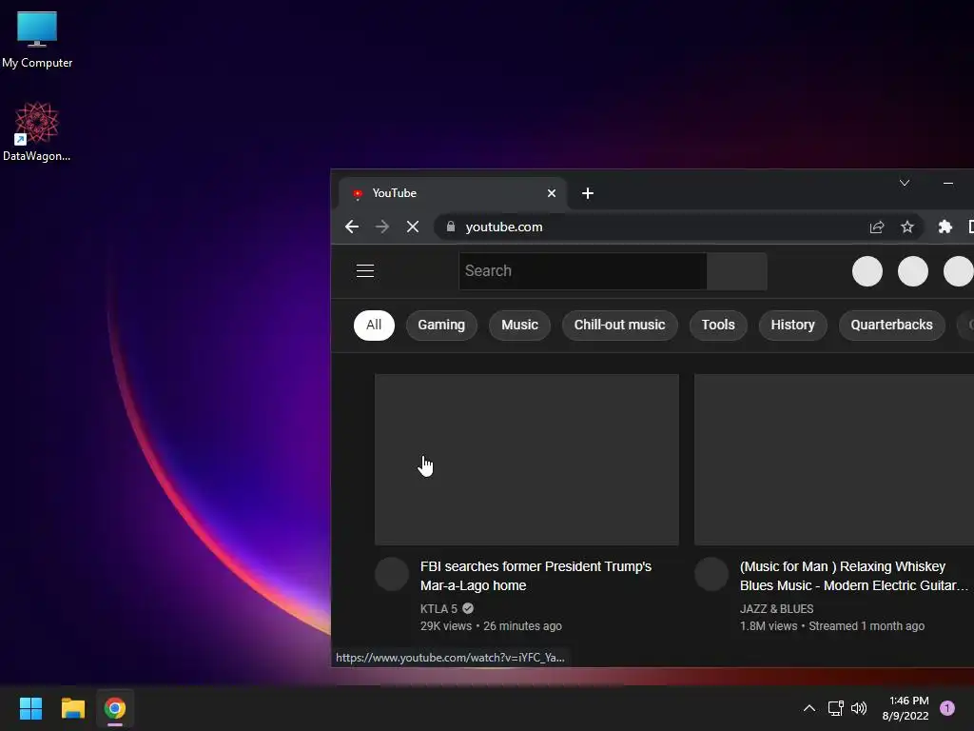Select the History filter chip
The width and height of the screenshot is (974, 731).
(x=792, y=326)
